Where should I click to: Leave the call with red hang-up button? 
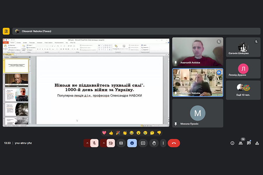[x=174, y=143]
